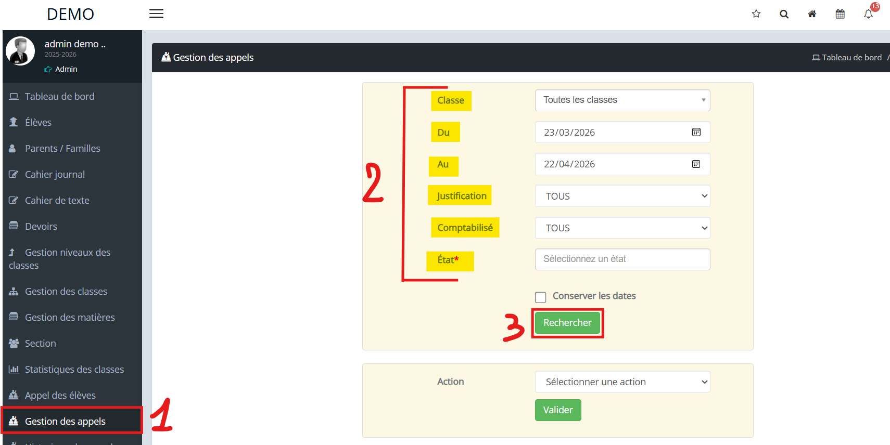Click the admin demo profile avatar
This screenshot has height=445, width=890.
[20, 51]
